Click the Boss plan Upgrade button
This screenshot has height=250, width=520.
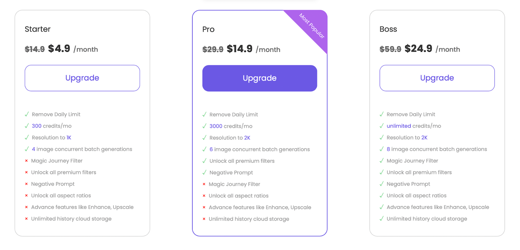(x=437, y=78)
